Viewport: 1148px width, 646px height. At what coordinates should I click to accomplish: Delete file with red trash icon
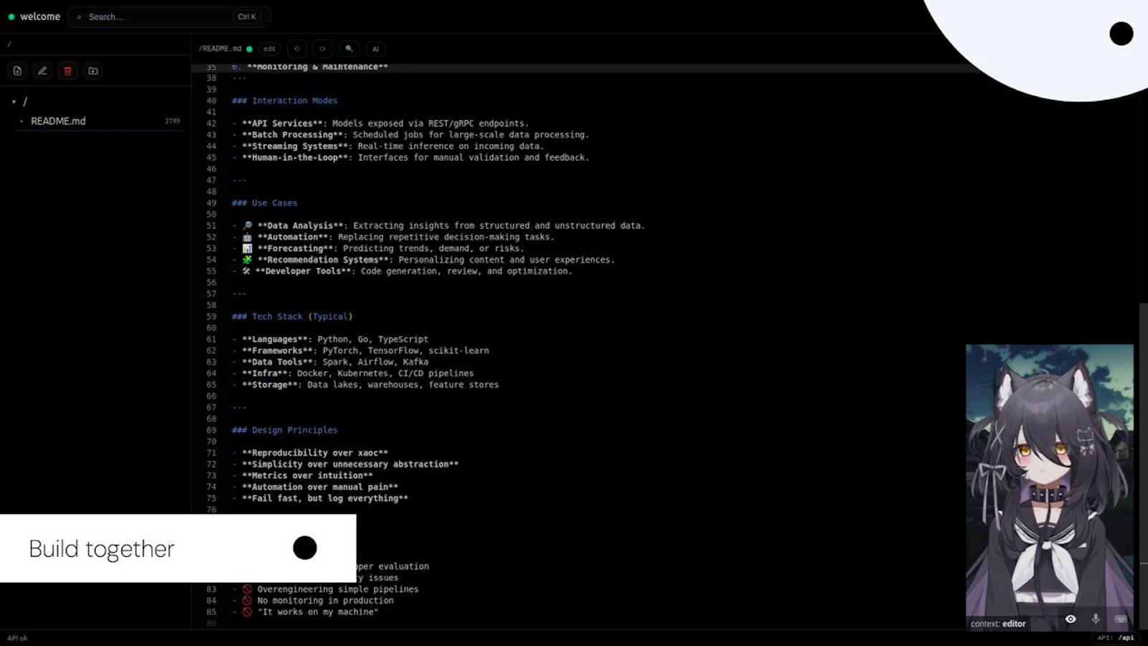pos(67,71)
